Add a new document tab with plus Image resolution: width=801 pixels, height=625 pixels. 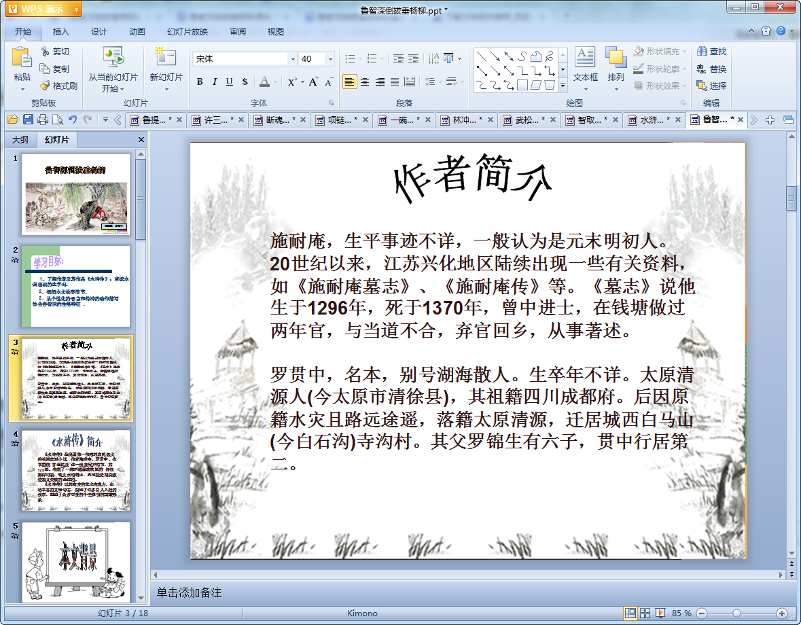770,120
